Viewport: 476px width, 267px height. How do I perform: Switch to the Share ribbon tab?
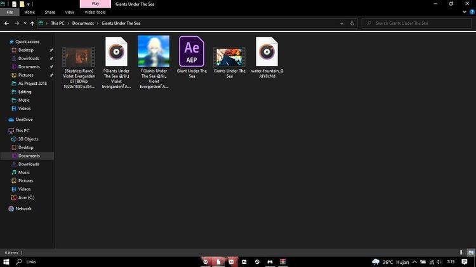point(50,12)
